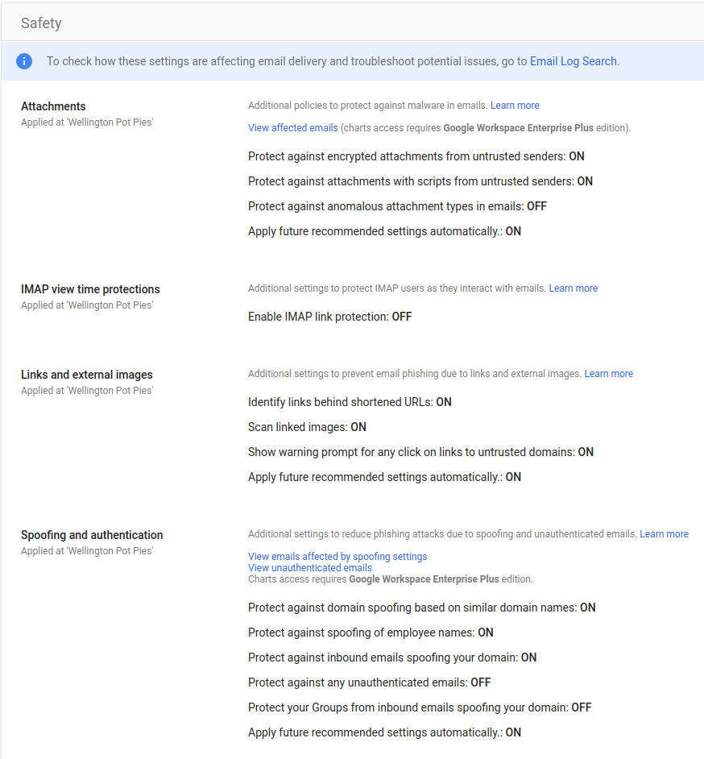Screen dimensions: 704x759
Task: Expand the Links and external images section
Action: (x=86, y=374)
